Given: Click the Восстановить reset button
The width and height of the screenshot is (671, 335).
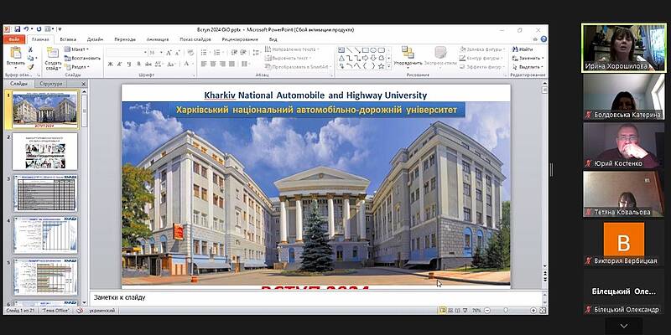Looking at the screenshot, I should point(82,58).
